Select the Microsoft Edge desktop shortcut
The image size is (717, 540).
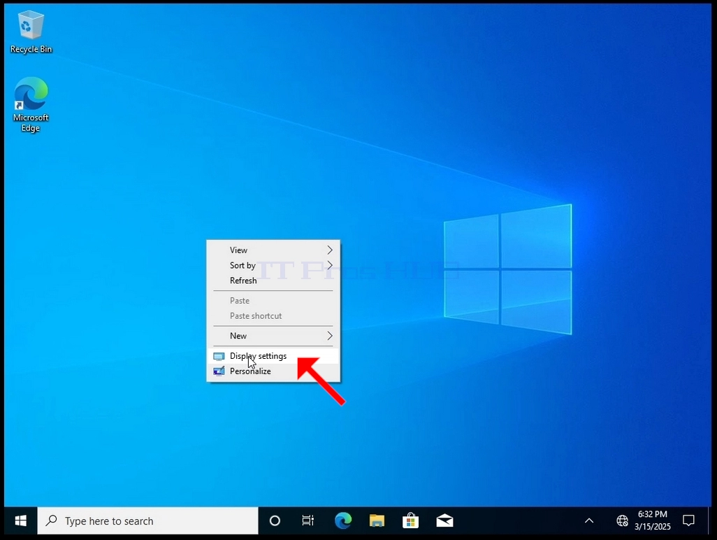pos(31,104)
